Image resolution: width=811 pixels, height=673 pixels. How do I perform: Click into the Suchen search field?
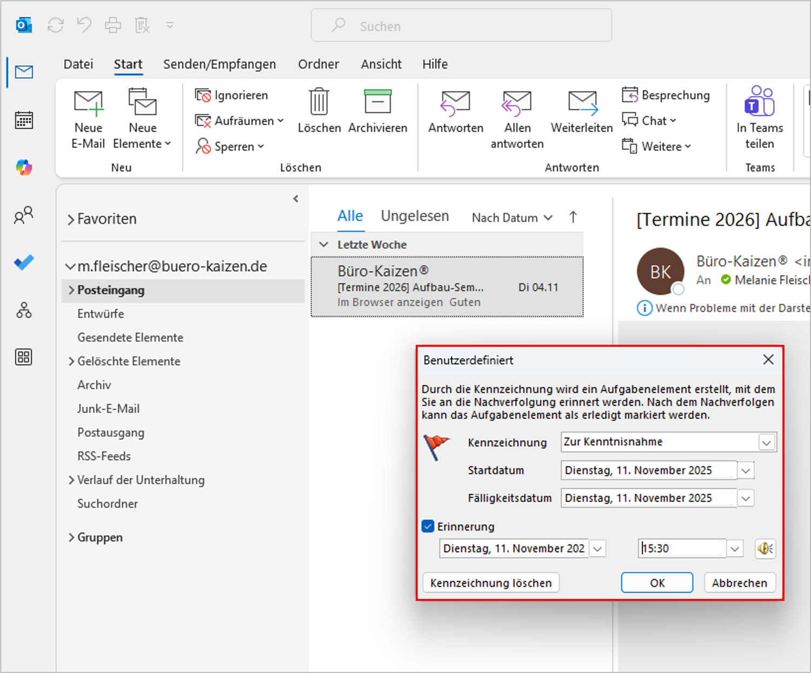(460, 25)
